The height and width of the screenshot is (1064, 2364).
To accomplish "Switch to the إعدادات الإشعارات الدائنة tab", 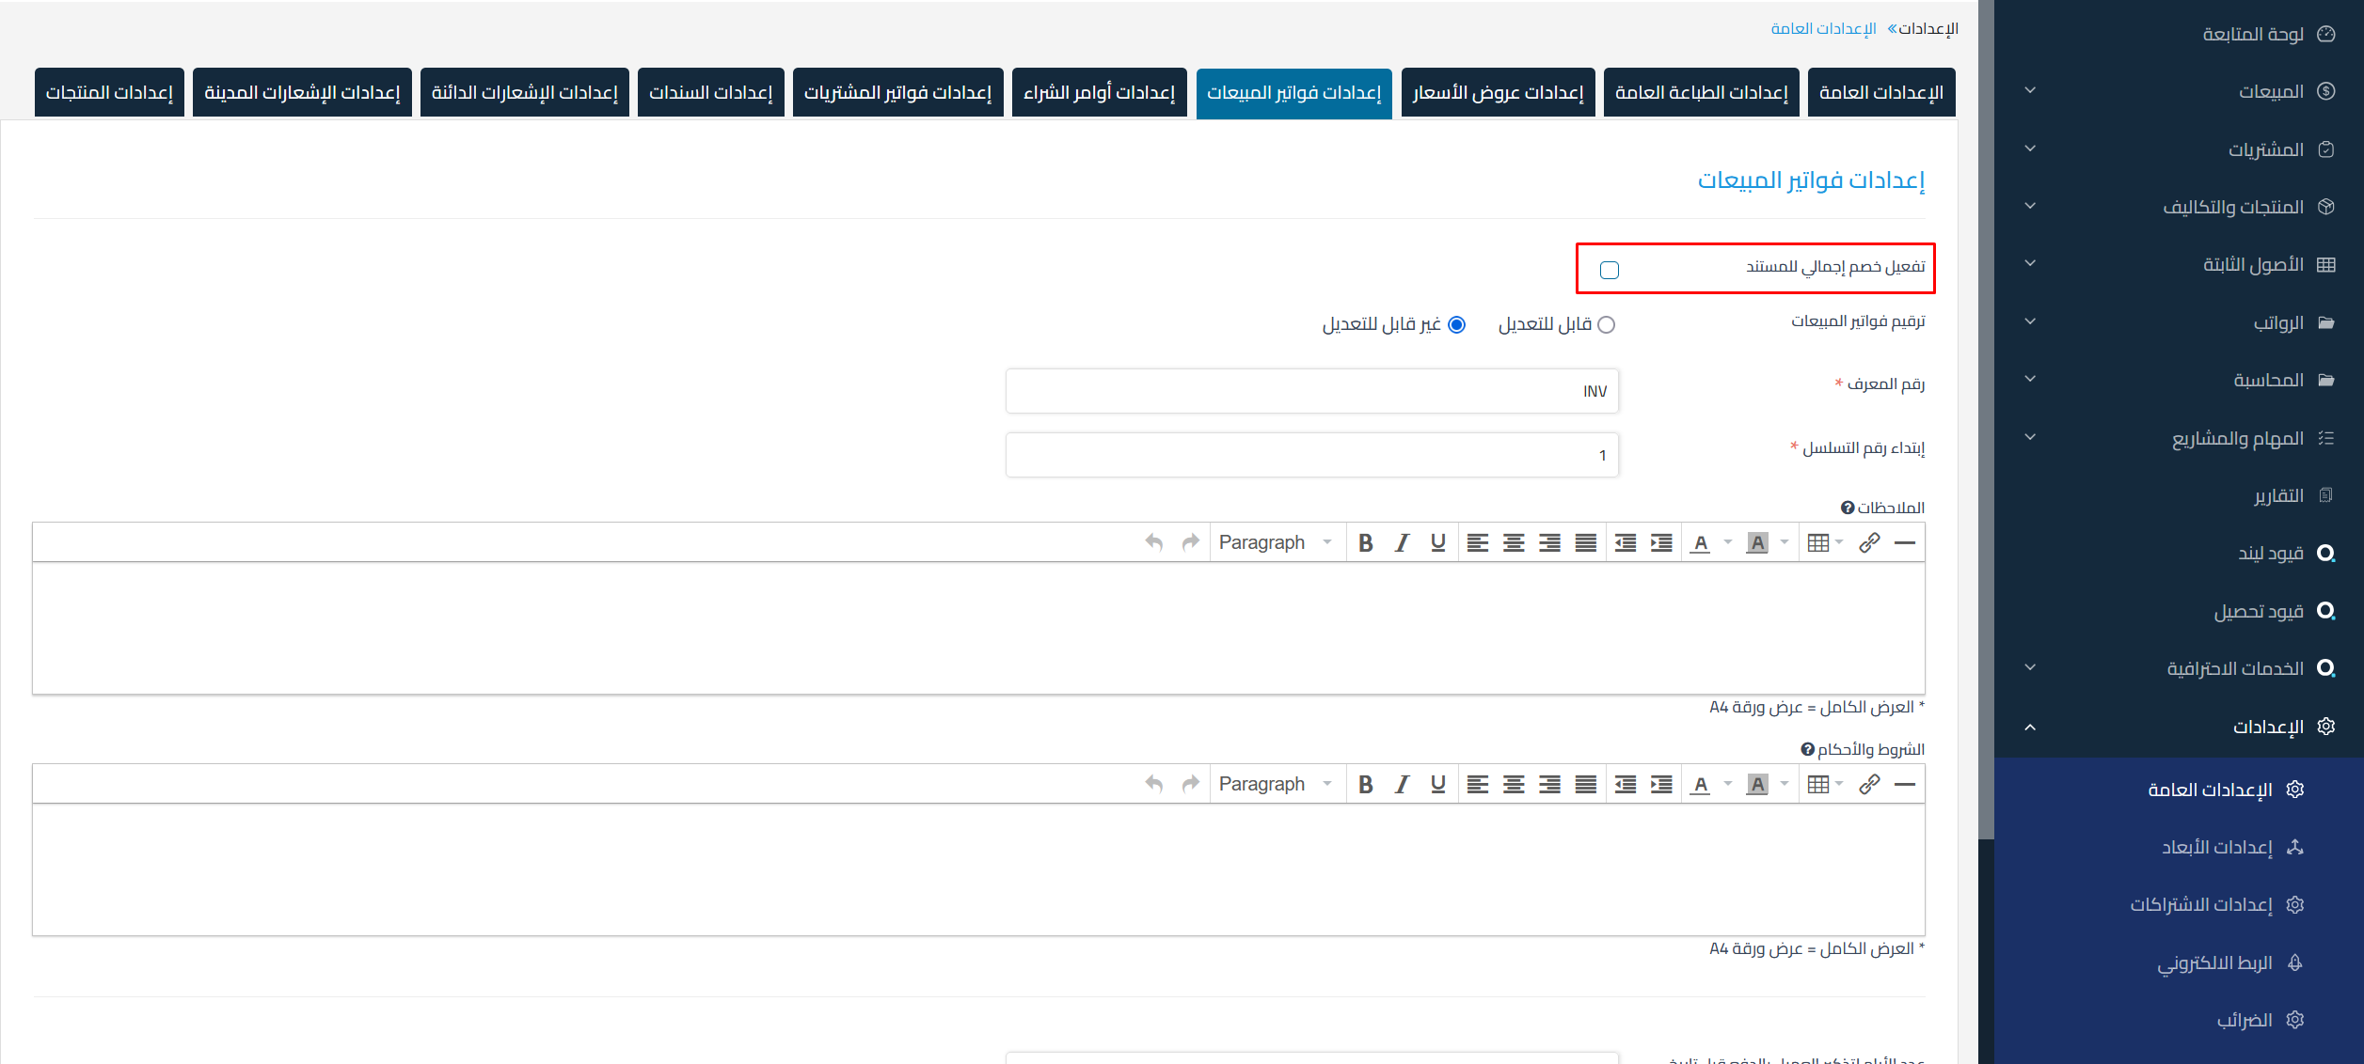I will (x=525, y=92).
